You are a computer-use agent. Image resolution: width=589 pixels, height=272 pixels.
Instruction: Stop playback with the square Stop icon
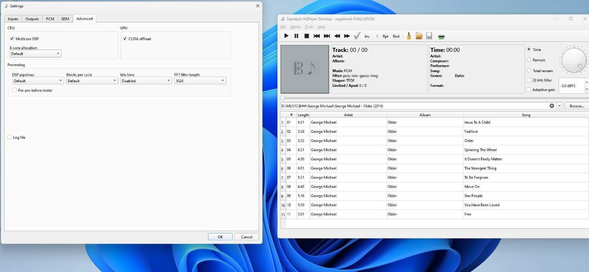point(306,36)
